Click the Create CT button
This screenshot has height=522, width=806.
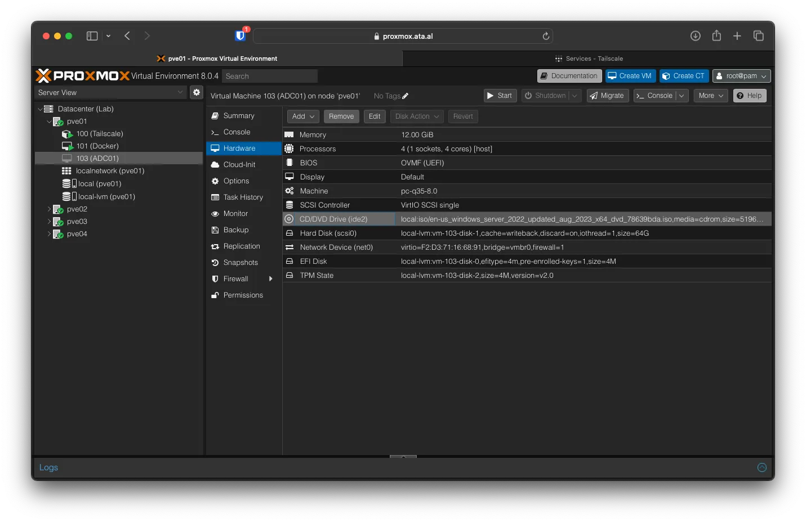(x=683, y=76)
